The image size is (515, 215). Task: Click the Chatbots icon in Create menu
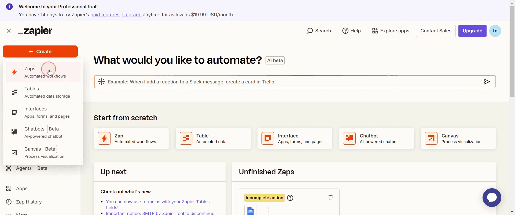[14, 132]
